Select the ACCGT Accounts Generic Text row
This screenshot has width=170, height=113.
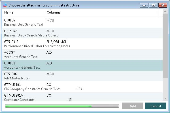click(82, 55)
